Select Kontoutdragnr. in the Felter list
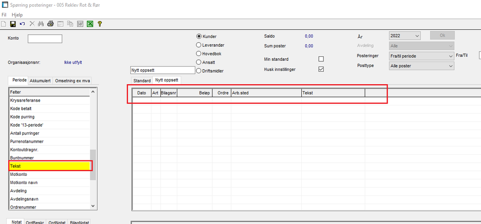Image resolution: width=481 pixels, height=224 pixels. click(x=50, y=150)
